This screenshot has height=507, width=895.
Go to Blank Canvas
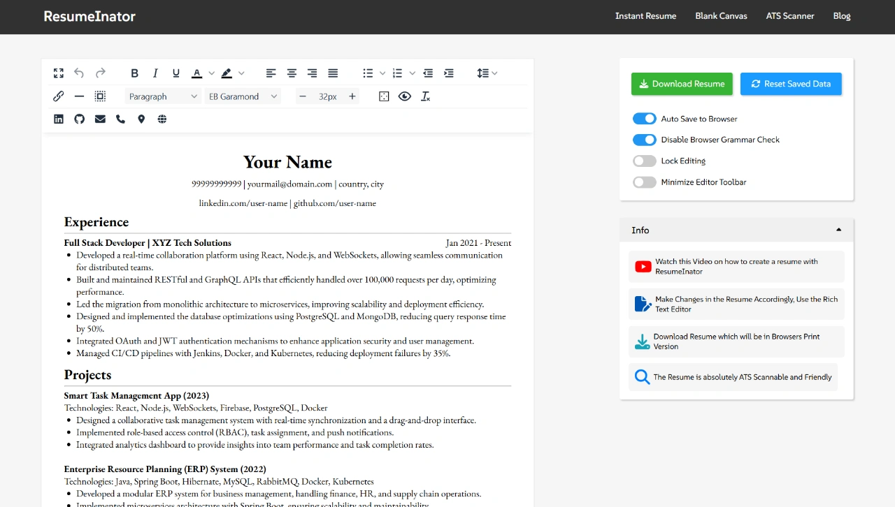pyautogui.click(x=721, y=16)
